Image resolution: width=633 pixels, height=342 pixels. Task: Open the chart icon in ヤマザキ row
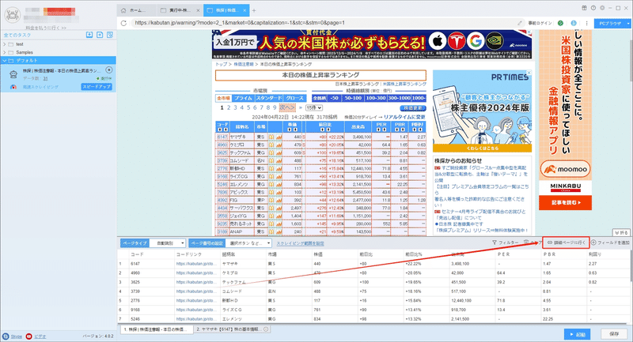tap(279, 137)
